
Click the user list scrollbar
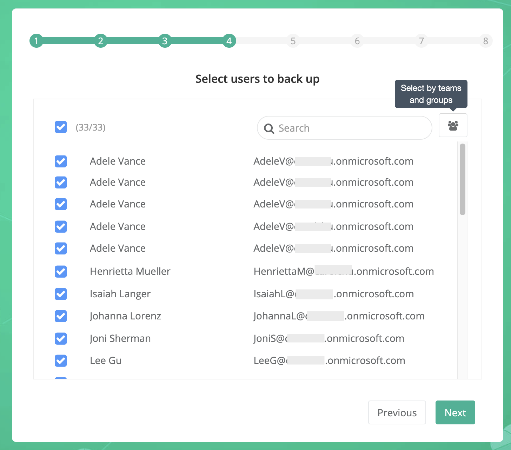(x=463, y=179)
